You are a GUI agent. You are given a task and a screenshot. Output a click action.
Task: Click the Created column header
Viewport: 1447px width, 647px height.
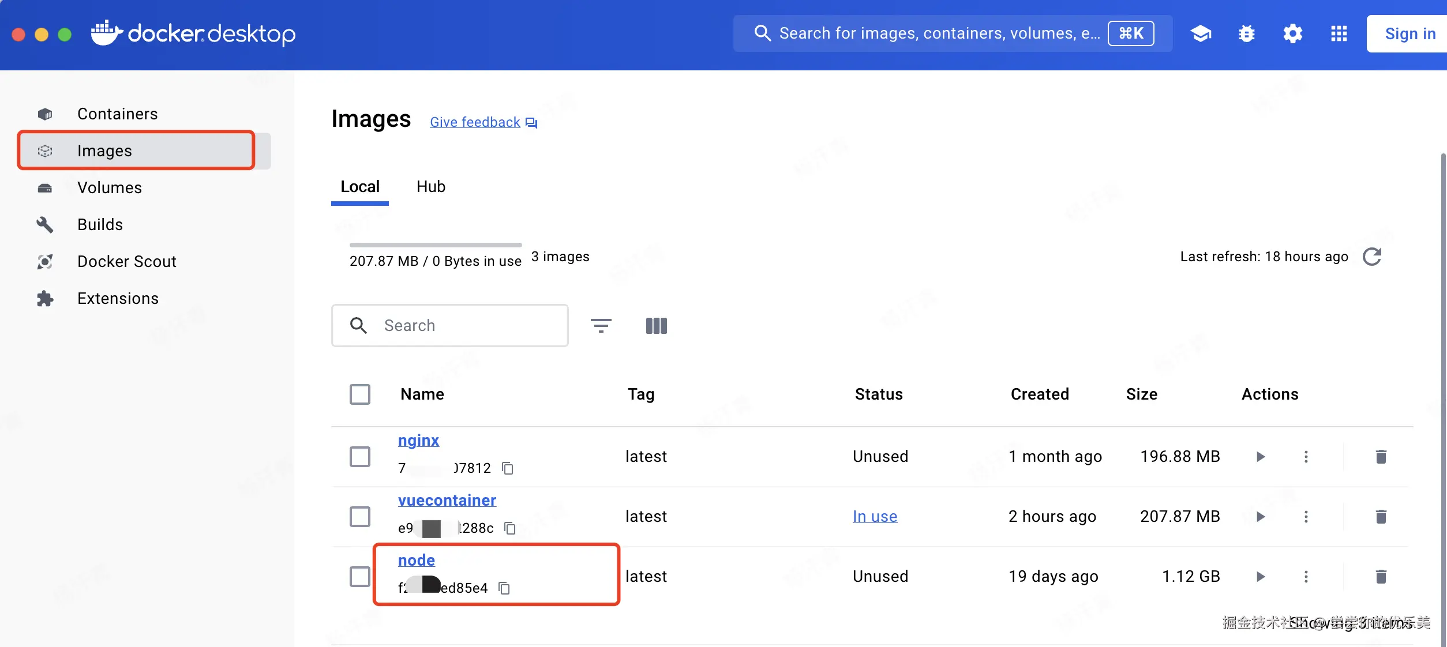click(1040, 394)
